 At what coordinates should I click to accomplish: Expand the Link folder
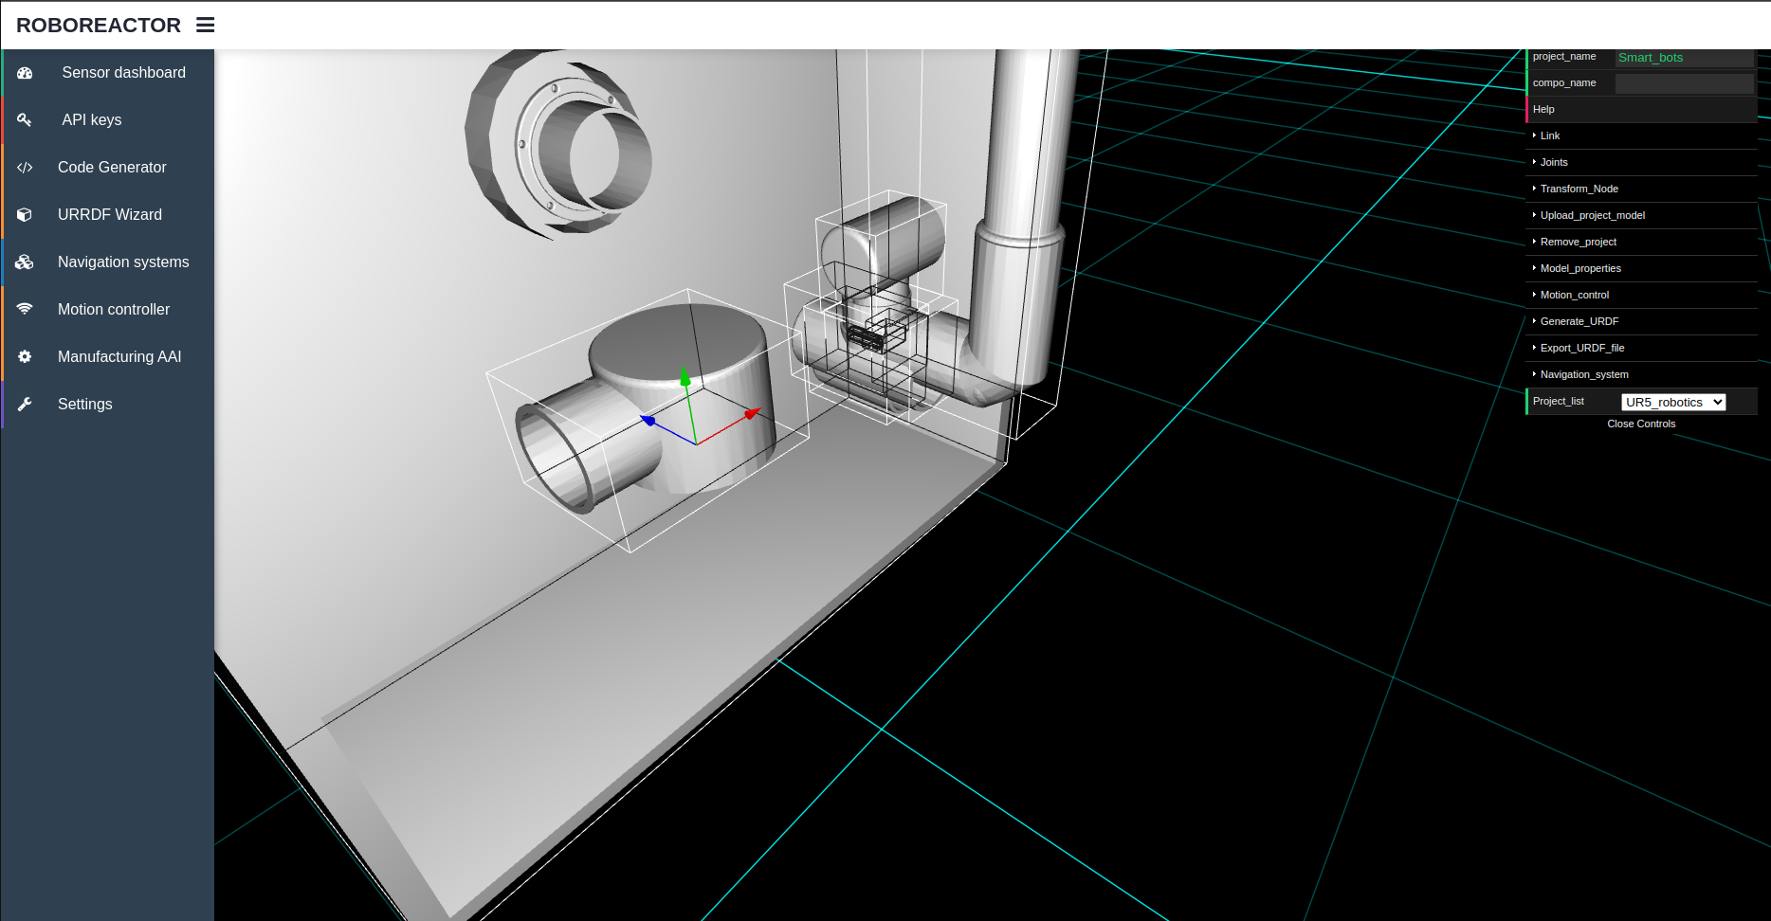coord(1641,136)
